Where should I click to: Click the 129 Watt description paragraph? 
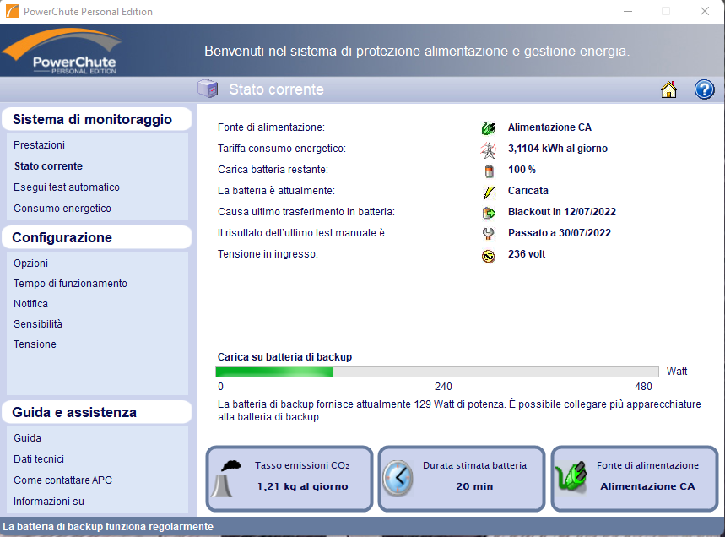(460, 410)
